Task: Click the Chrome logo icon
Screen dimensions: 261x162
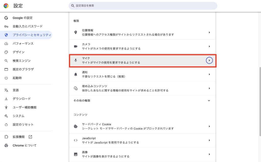Action: click(6, 6)
